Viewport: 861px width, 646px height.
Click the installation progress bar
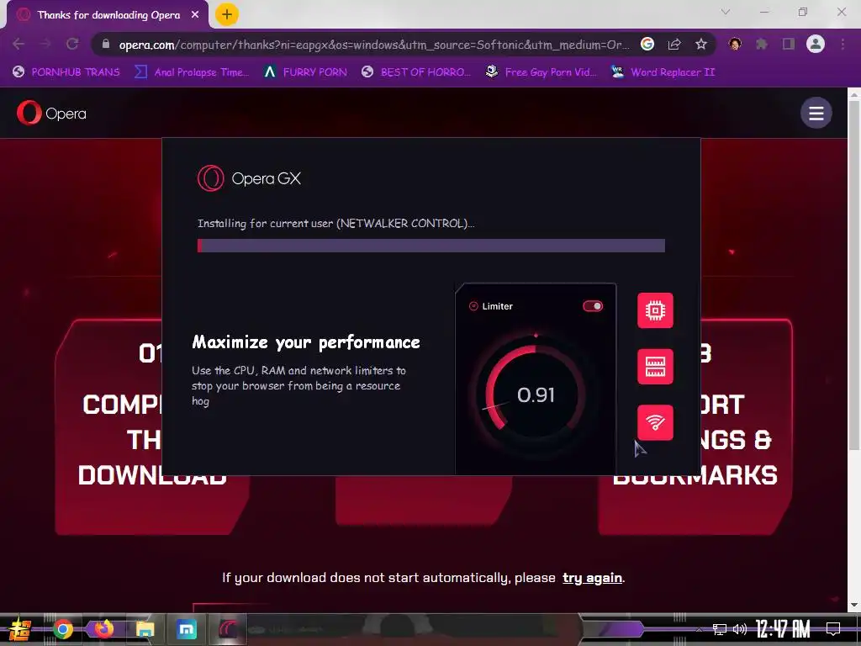click(431, 246)
